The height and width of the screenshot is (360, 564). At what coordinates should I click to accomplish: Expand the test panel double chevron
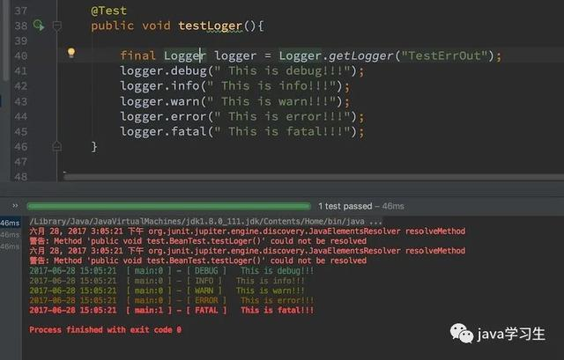pyautogui.click(x=15, y=206)
